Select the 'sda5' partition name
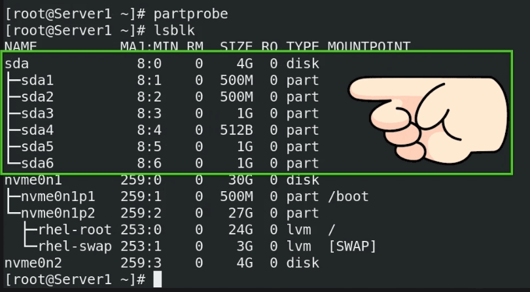This screenshot has width=530, height=292. coord(37,147)
